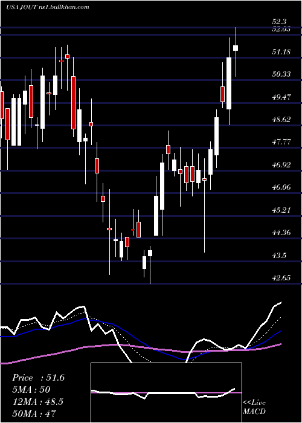Select the 51.18 price axis label
This screenshot has width=302, height=423.
[x=281, y=51]
